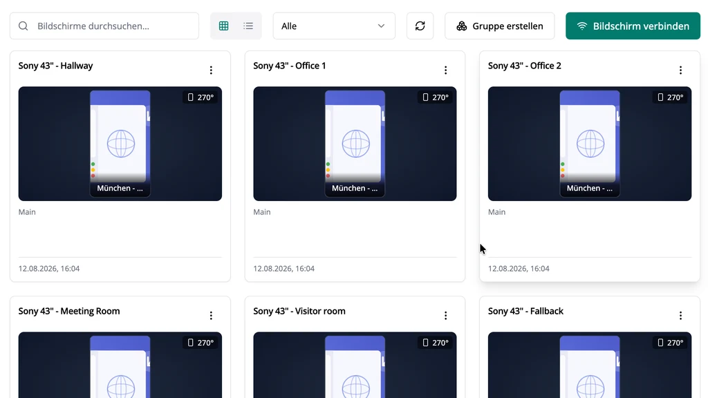Click the 270° rotation badge on Hallway
The width and height of the screenshot is (708, 398).
[201, 97]
